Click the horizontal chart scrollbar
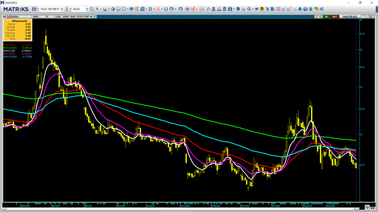The height and width of the screenshot is (212, 378). [181, 209]
